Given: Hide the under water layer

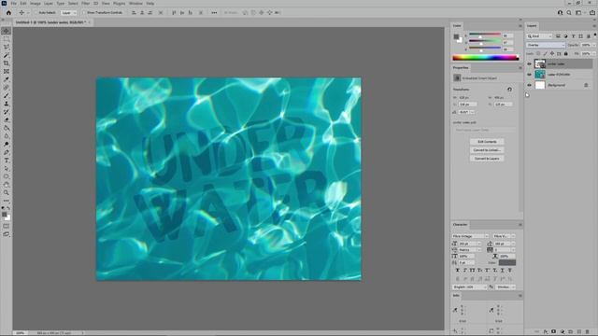Looking at the screenshot, I should [530, 64].
